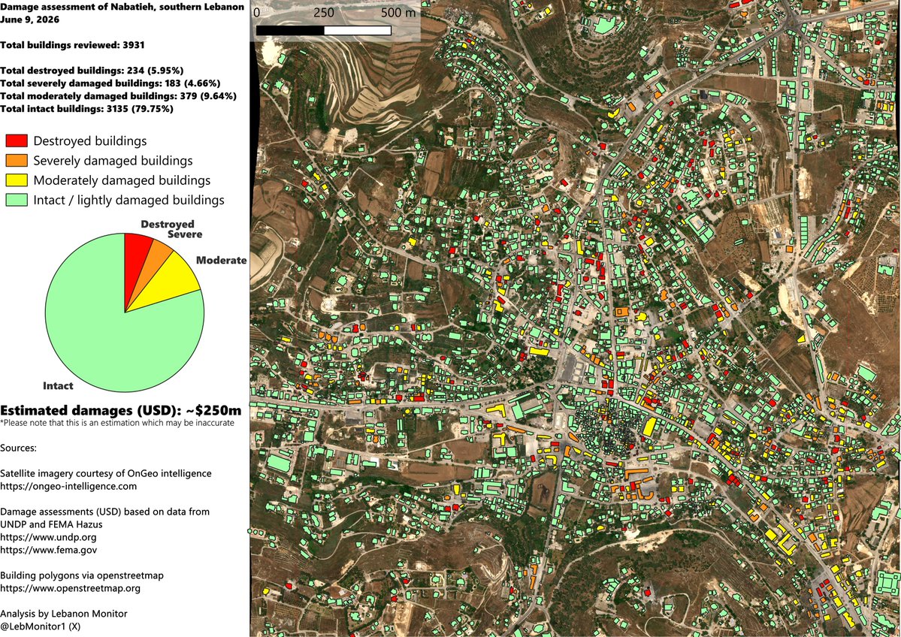This screenshot has height=637, width=901.
Task: Click the '250' scale label
Action: coord(324,13)
